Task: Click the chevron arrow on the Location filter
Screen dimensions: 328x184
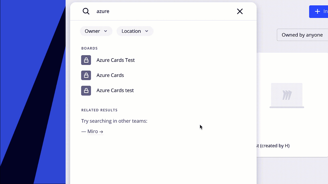Action: 147,31
